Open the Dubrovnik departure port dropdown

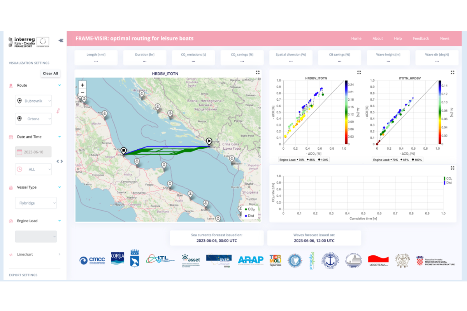(x=33, y=101)
